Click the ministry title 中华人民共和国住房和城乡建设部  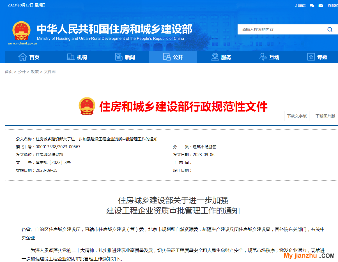pos(114,29)
